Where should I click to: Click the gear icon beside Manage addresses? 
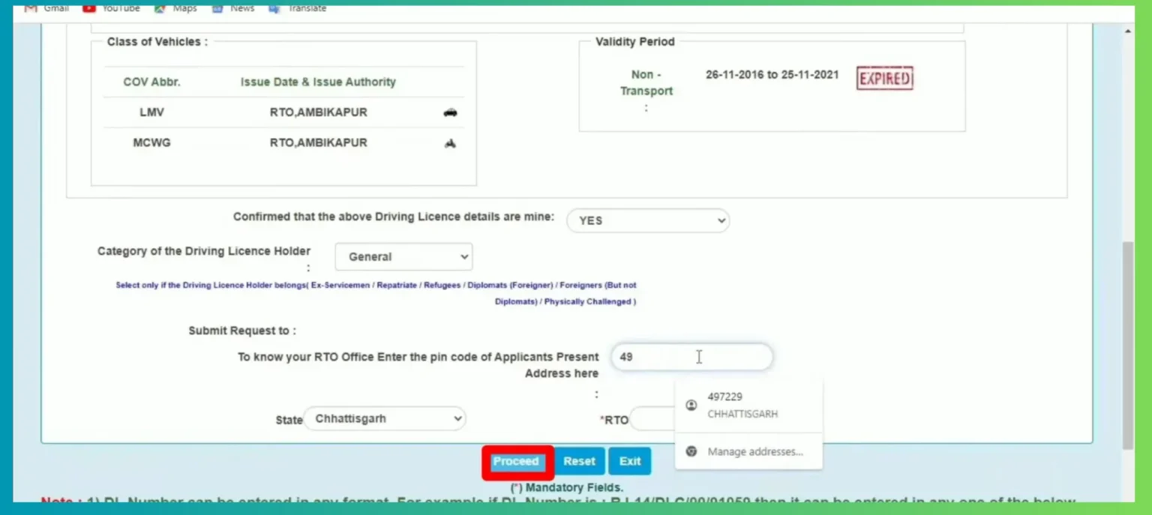click(x=691, y=451)
